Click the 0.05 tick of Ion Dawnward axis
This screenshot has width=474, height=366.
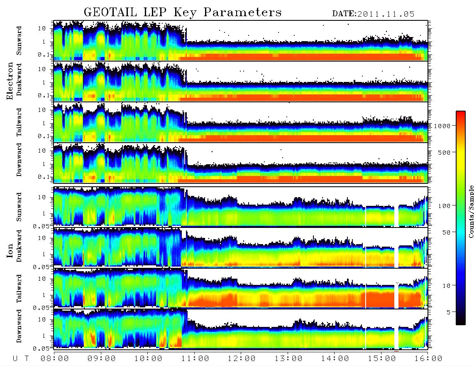coord(41,349)
